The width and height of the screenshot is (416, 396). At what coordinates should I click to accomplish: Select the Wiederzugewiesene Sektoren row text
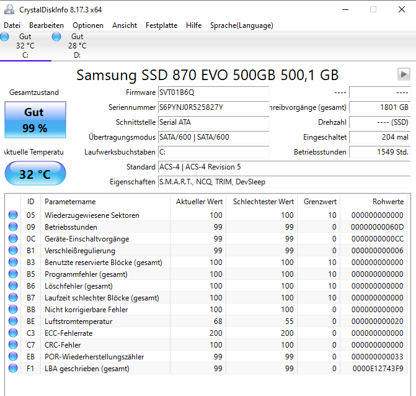click(92, 215)
